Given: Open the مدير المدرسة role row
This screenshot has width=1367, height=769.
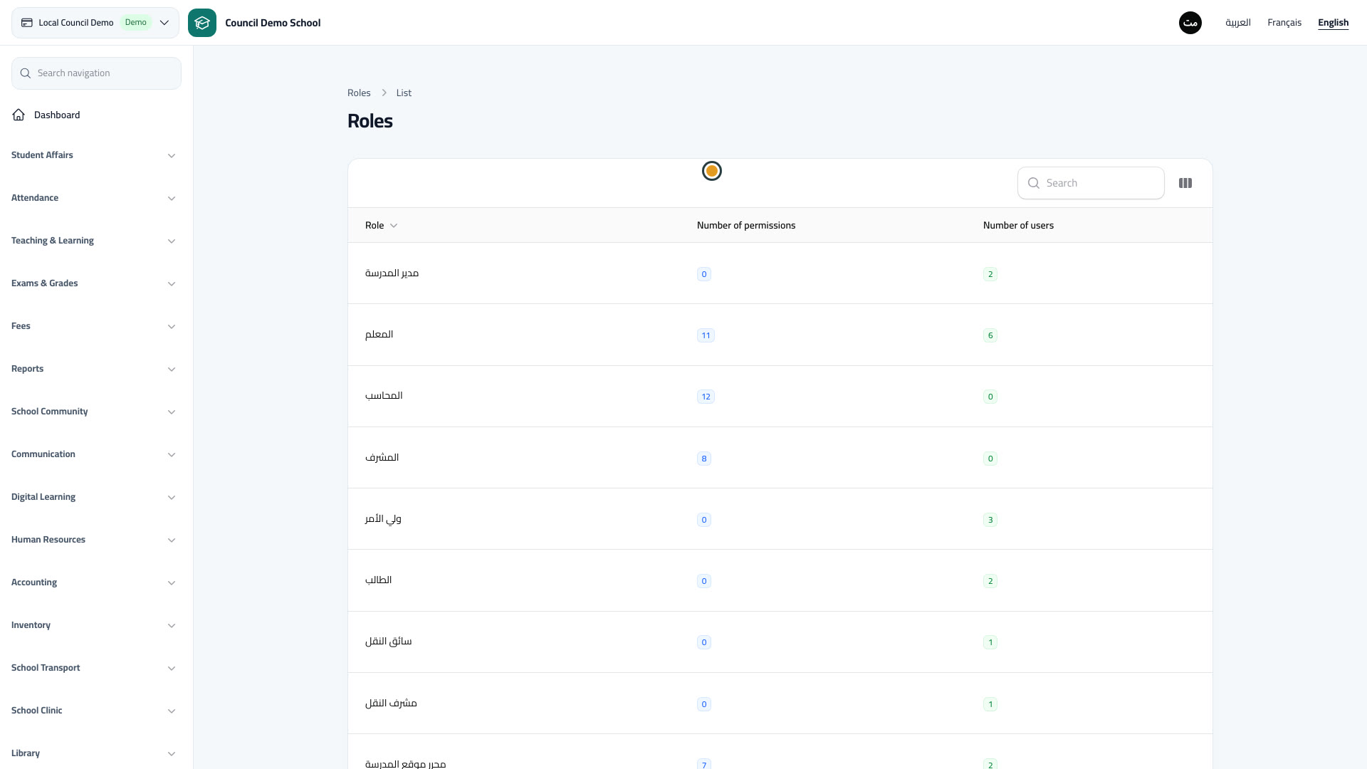Looking at the screenshot, I should (x=780, y=273).
